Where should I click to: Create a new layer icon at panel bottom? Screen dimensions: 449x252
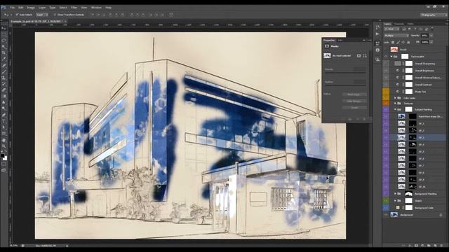pyautogui.click(x=435, y=246)
